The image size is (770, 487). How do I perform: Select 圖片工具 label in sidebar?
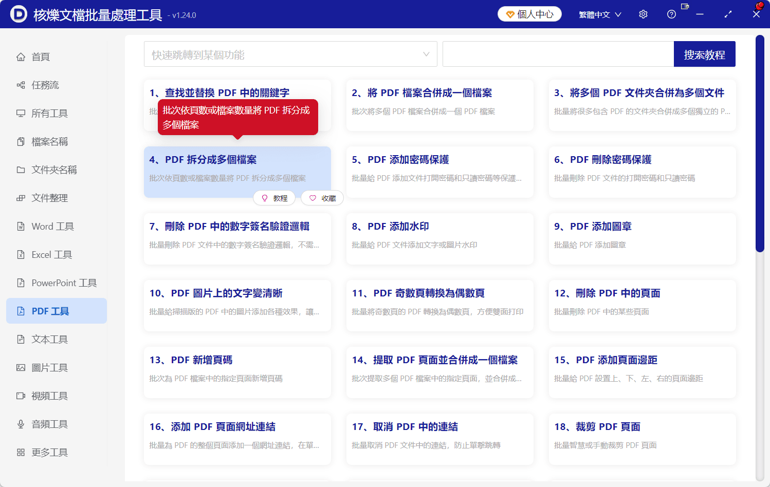tap(50, 367)
